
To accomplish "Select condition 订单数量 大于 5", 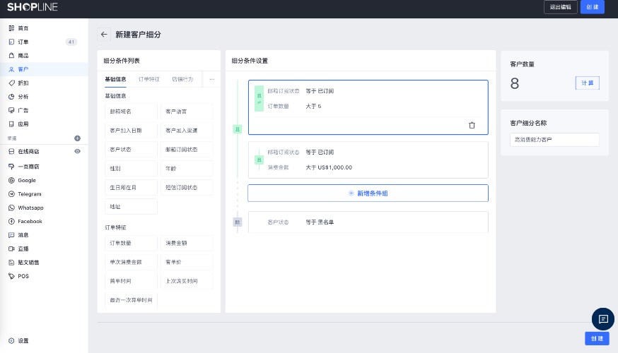I will point(294,107).
